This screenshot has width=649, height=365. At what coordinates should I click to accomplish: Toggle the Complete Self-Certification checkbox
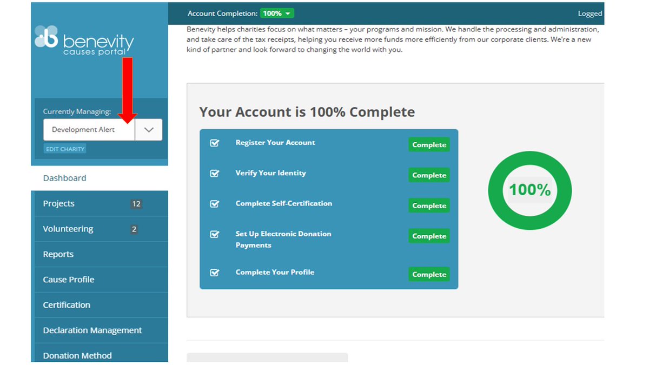(215, 204)
